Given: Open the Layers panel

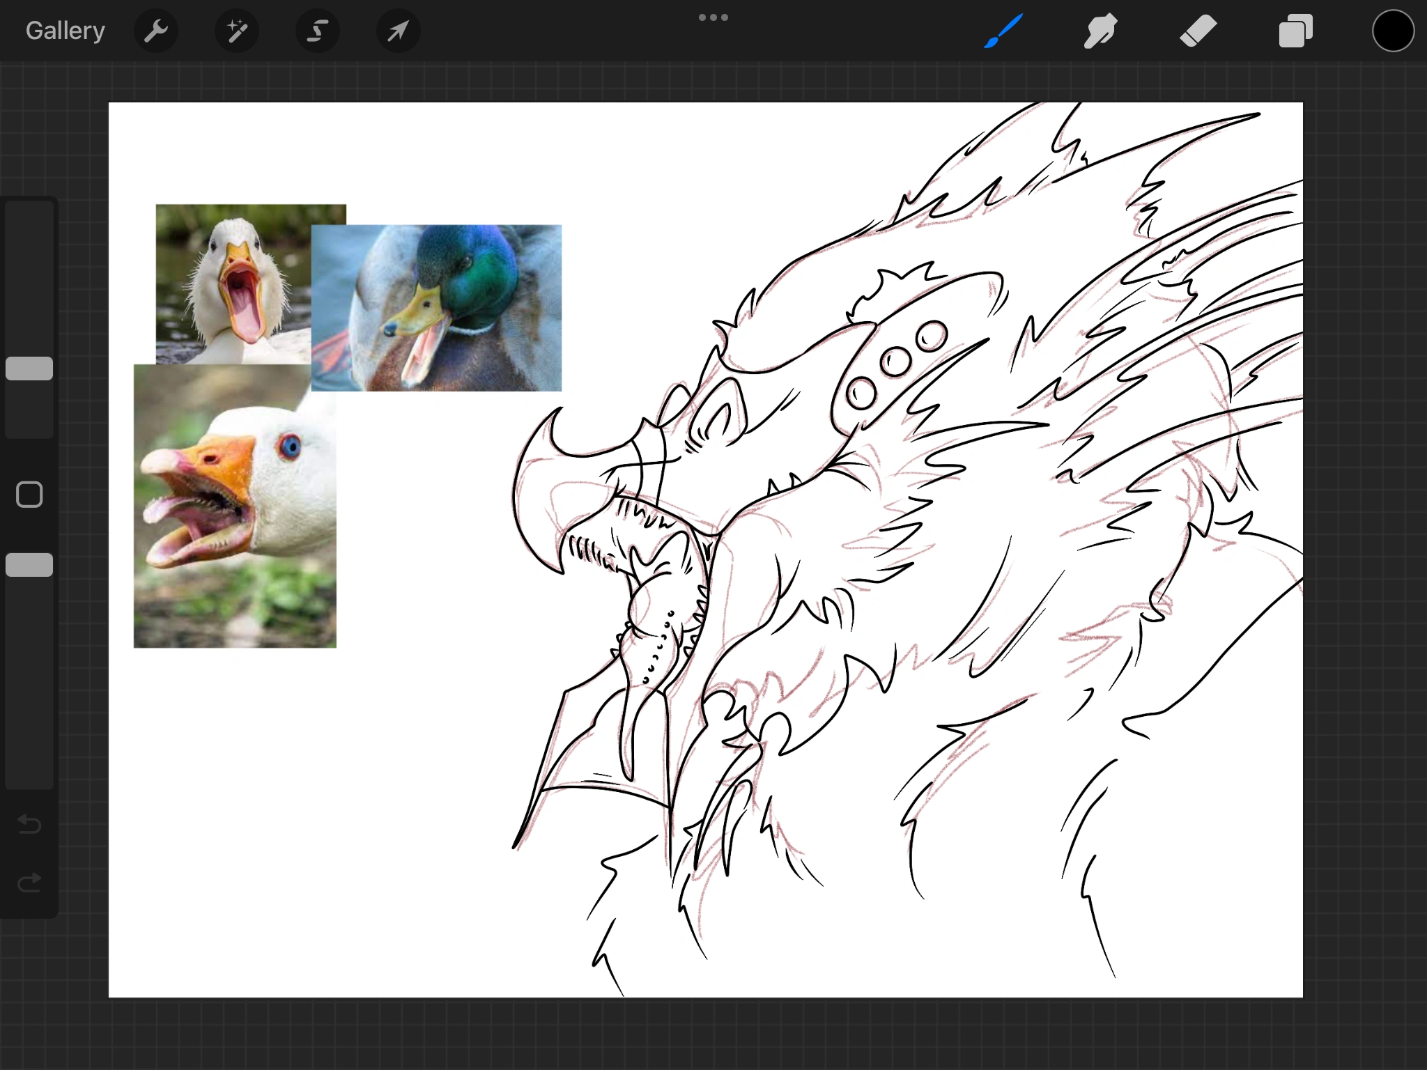Looking at the screenshot, I should 1295,30.
